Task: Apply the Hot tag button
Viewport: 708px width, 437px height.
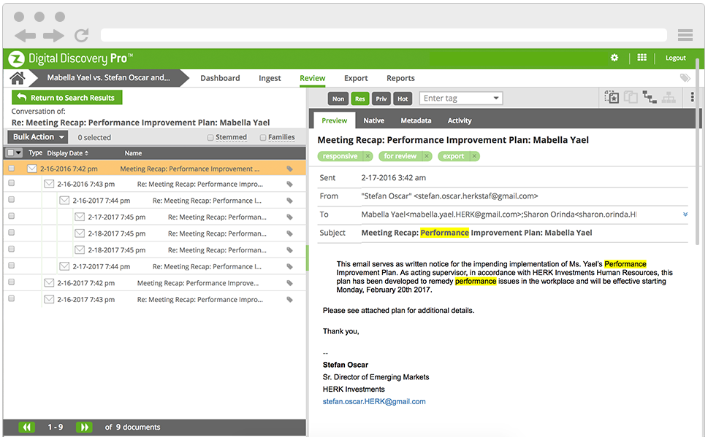Action: (403, 98)
